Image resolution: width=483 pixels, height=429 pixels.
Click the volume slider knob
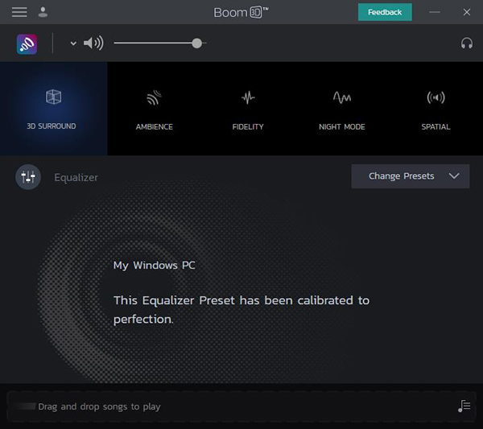[196, 43]
